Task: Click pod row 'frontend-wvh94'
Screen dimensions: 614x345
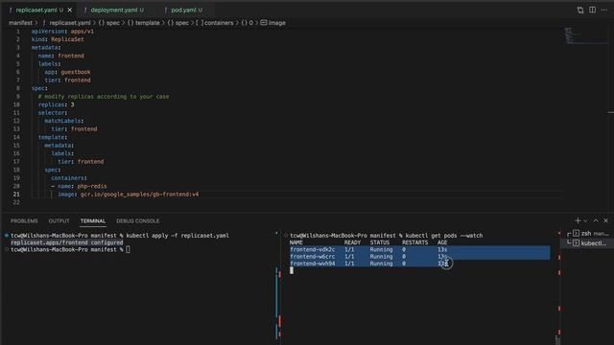Action: click(x=368, y=264)
